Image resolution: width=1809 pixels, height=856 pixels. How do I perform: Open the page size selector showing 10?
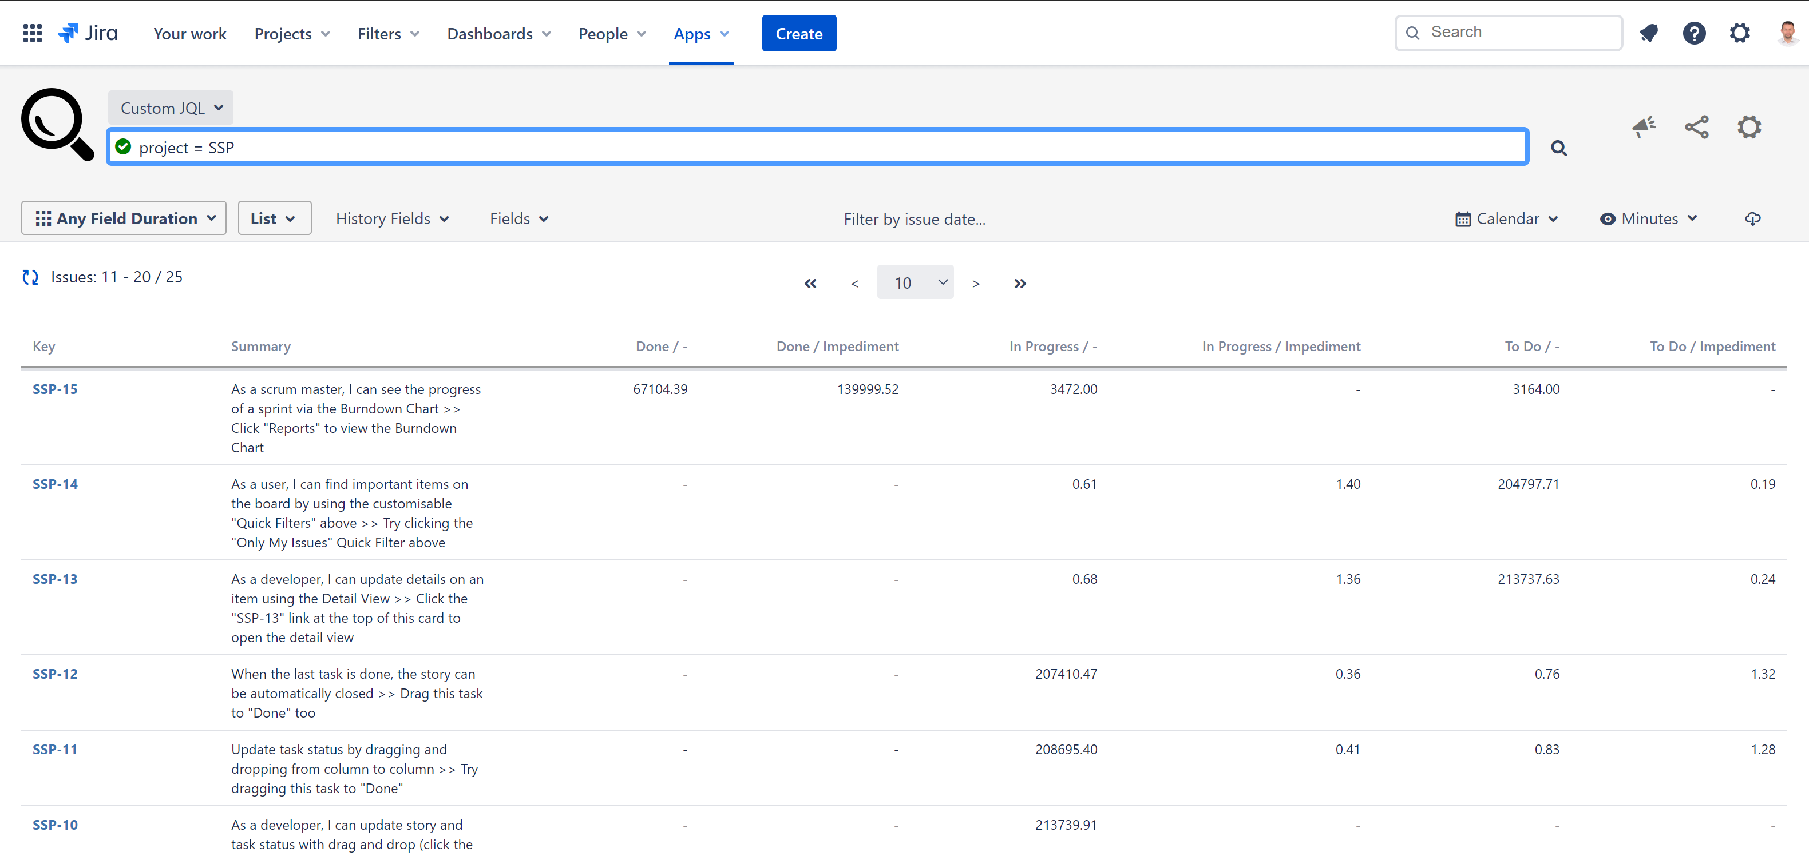pos(915,282)
